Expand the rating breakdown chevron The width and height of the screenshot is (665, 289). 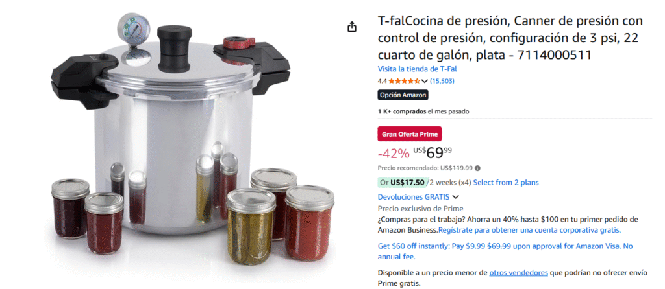pos(425,81)
